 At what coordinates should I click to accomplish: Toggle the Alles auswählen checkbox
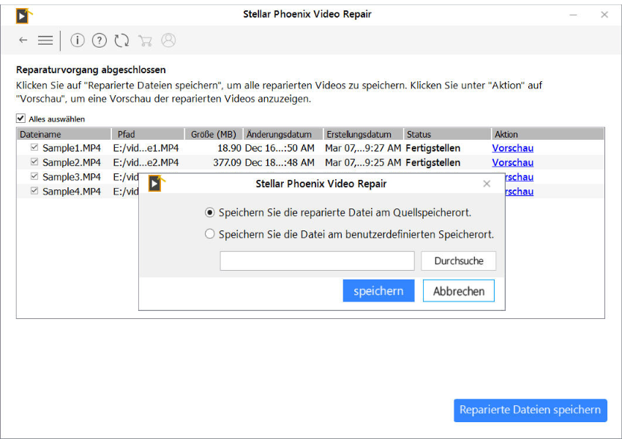20,119
